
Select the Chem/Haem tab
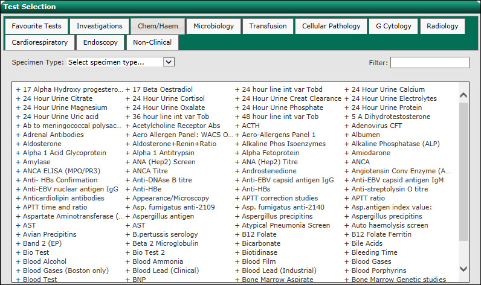tap(158, 26)
